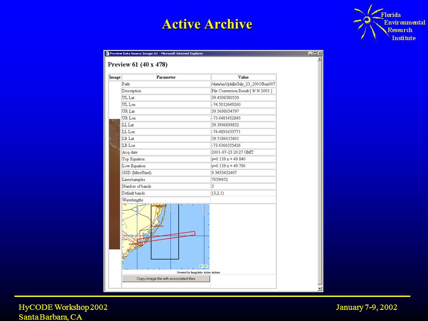Select Acq date value 2001-07-23 20:27 GMT
Image resolution: width=428 pixels, height=321 pixels.
tap(233, 152)
